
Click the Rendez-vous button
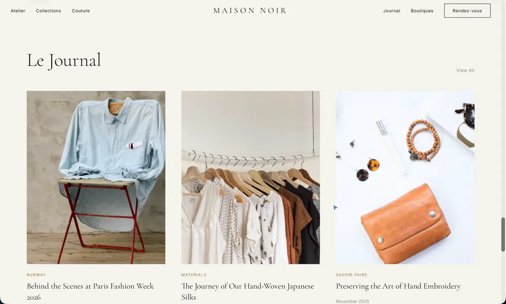467,11
